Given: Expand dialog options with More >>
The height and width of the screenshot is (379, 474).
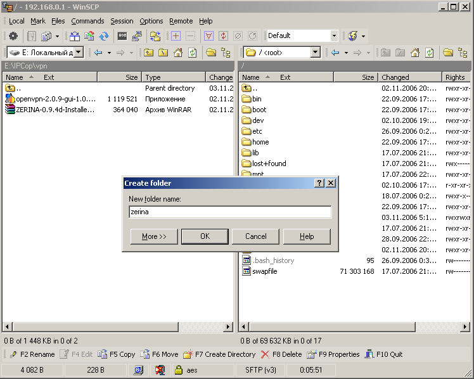Looking at the screenshot, I should [x=154, y=236].
